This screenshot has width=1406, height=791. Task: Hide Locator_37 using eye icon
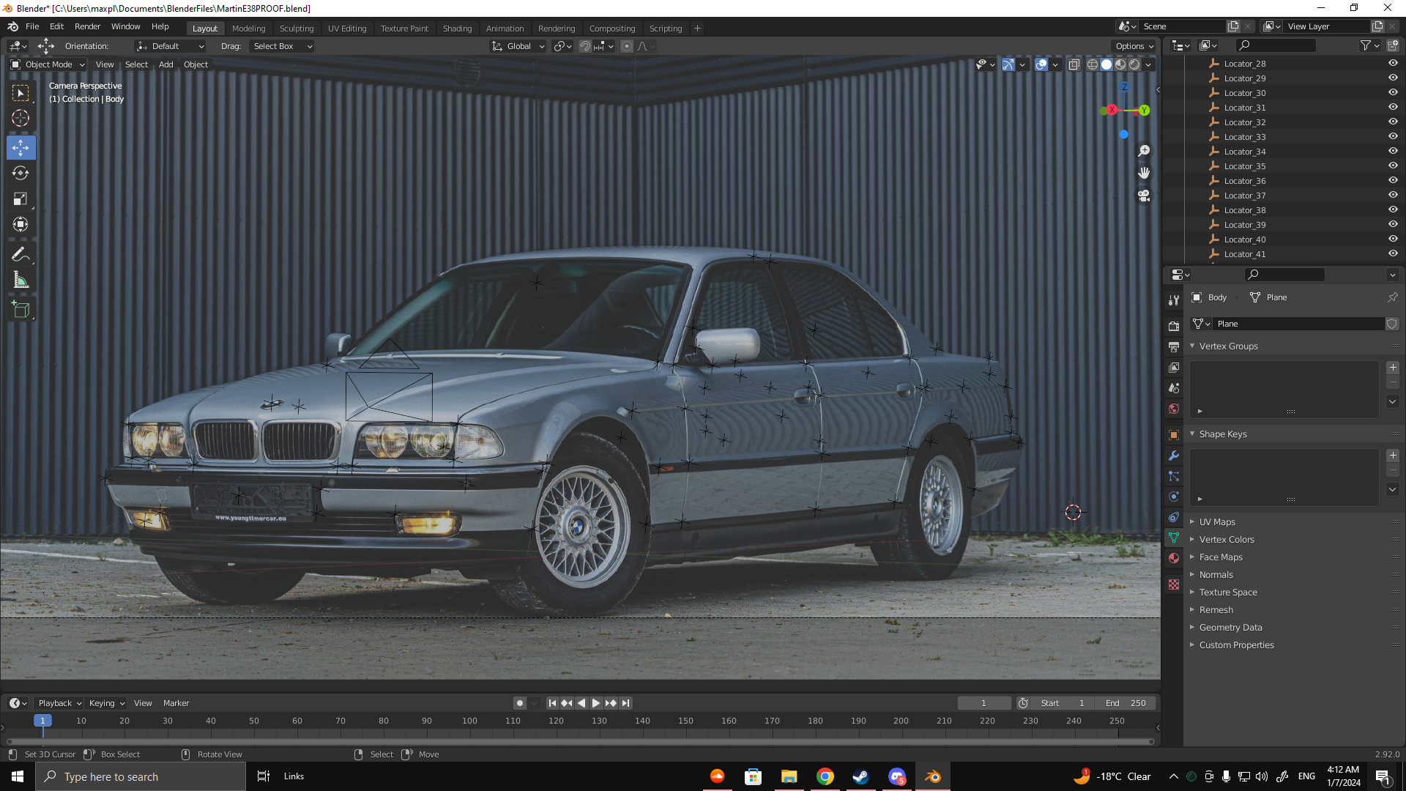click(x=1393, y=196)
